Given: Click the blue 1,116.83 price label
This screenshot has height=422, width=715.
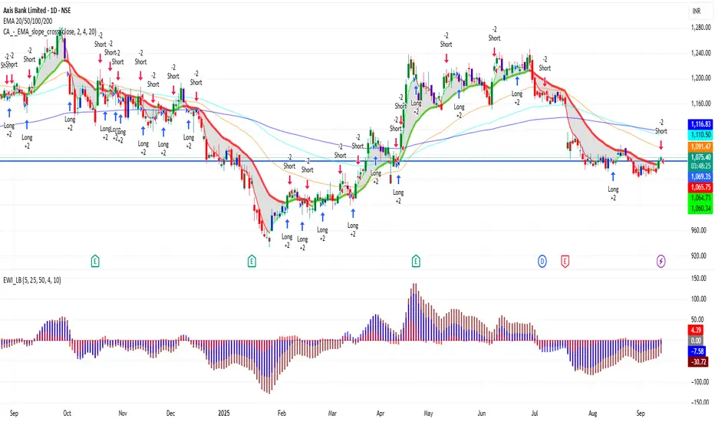Looking at the screenshot, I should click(700, 124).
